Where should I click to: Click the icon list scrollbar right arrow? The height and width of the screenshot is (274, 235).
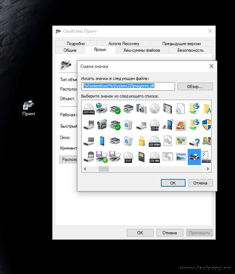tap(208, 169)
